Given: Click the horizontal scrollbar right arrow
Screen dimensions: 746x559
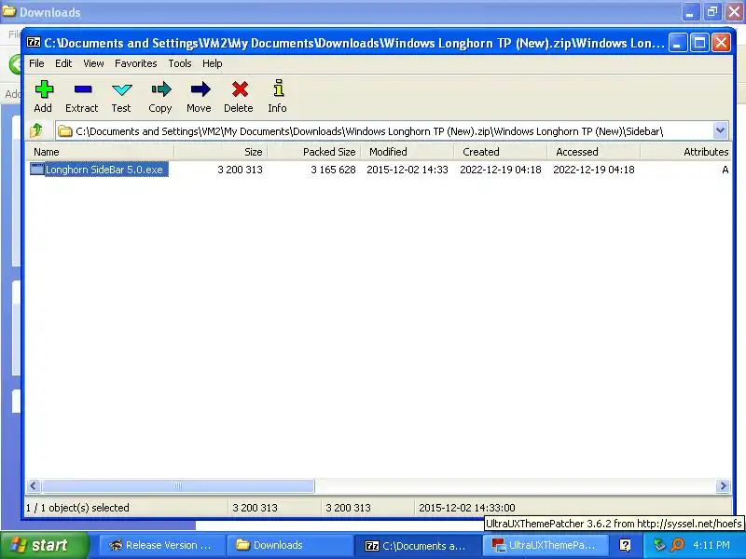Looking at the screenshot, I should coord(724,485).
